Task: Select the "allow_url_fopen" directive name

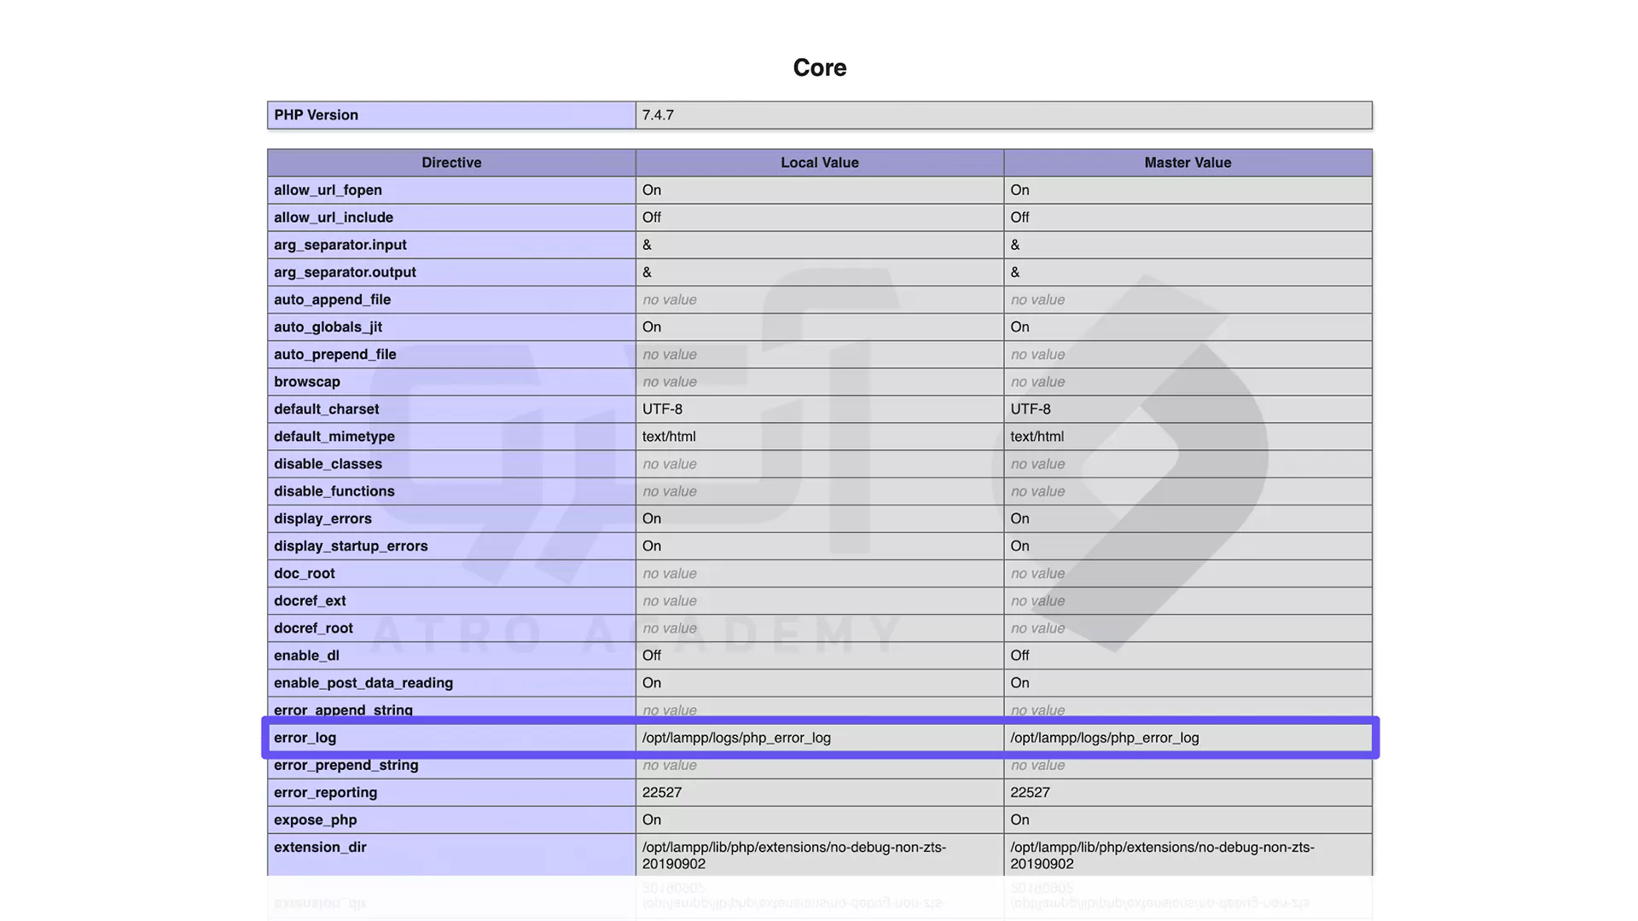Action: click(x=328, y=190)
